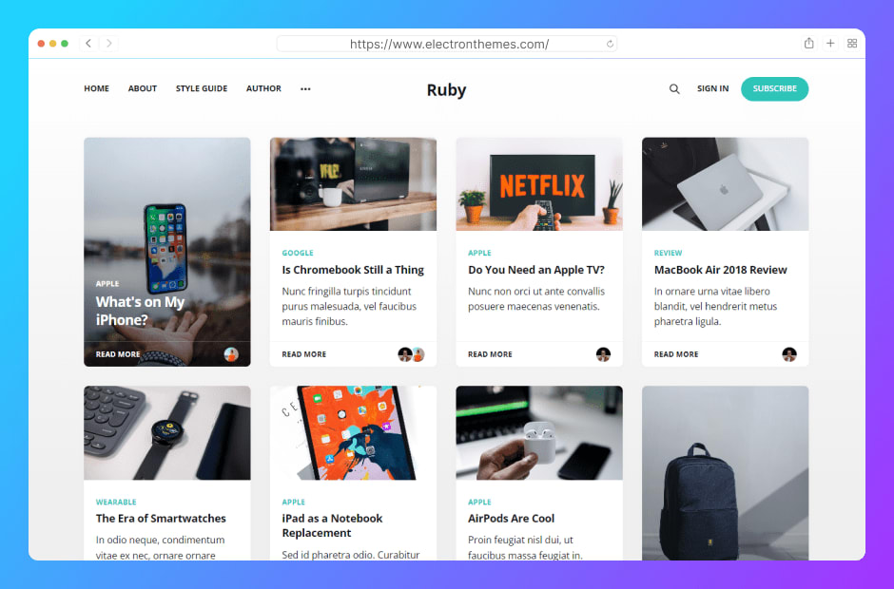Open the Netflix TV article thumbnail
This screenshot has height=589, width=894.
539,184
